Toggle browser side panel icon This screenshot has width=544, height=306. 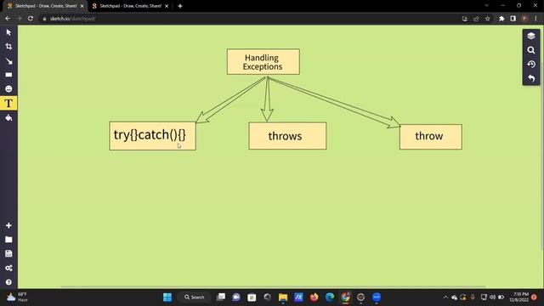[x=513, y=19]
